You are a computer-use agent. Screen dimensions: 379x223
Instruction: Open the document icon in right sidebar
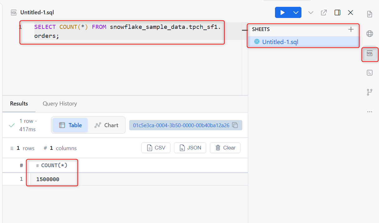point(370,14)
